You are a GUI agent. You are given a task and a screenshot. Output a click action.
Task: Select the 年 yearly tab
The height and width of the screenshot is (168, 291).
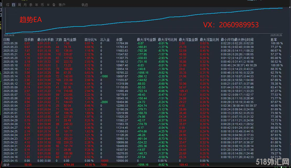pyautogui.click(x=36, y=5)
